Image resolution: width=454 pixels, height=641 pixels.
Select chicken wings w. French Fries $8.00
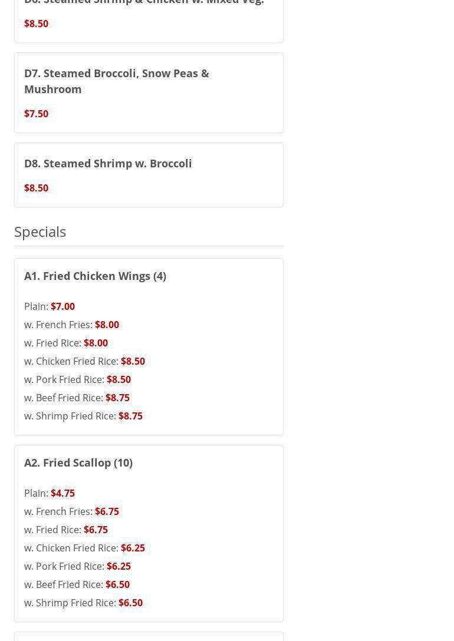(71, 325)
